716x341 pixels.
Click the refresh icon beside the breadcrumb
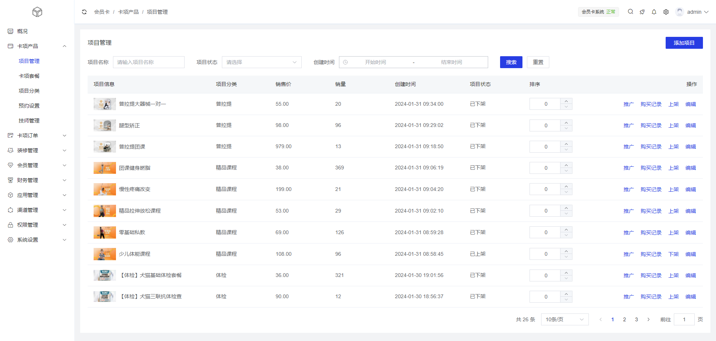[x=84, y=12]
